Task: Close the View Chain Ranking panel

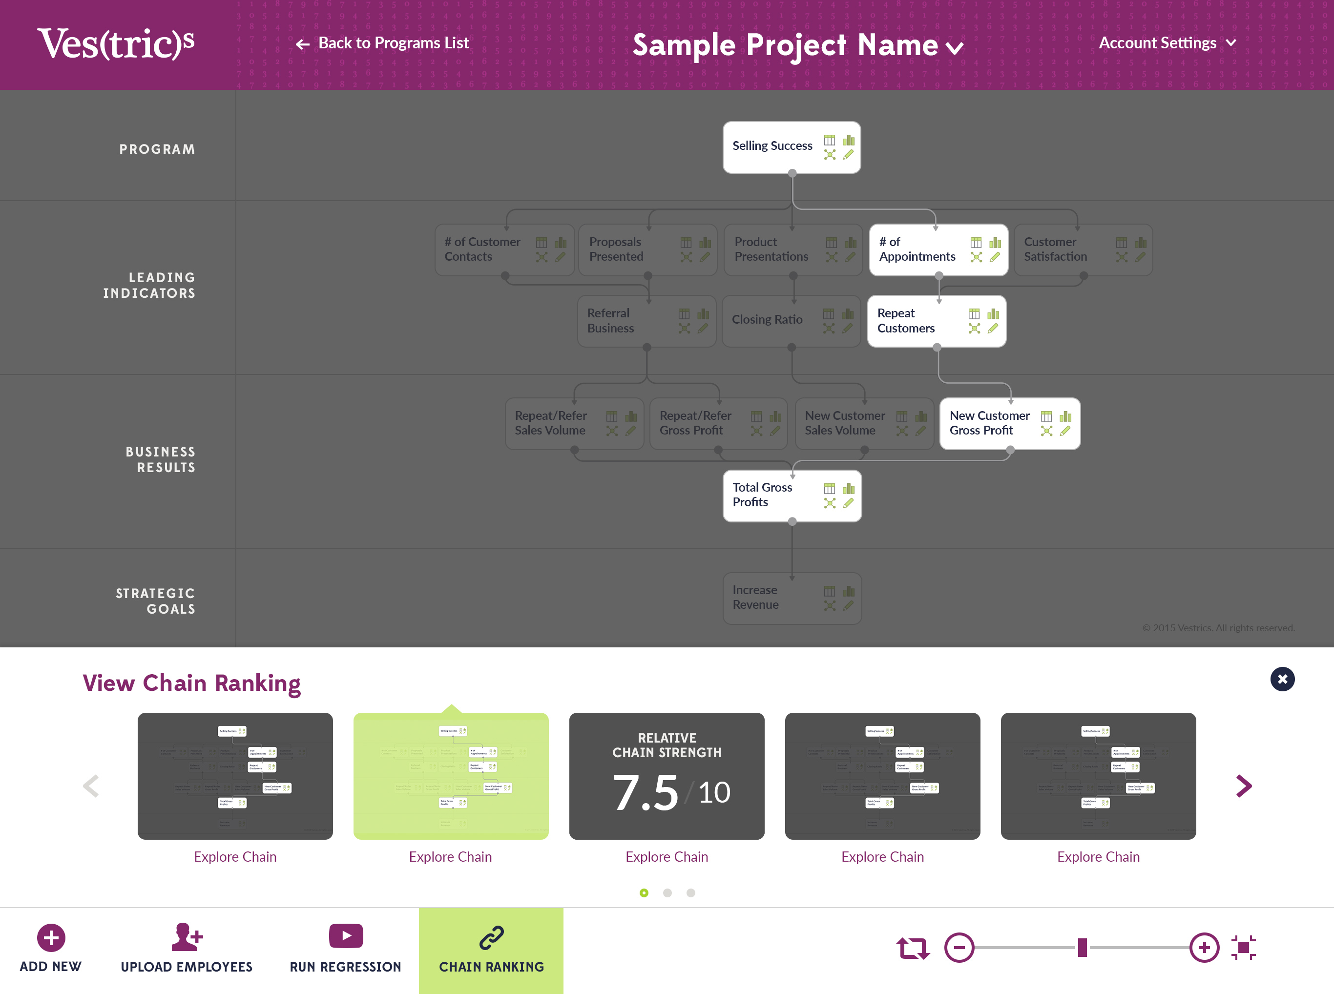Action: pyautogui.click(x=1282, y=679)
